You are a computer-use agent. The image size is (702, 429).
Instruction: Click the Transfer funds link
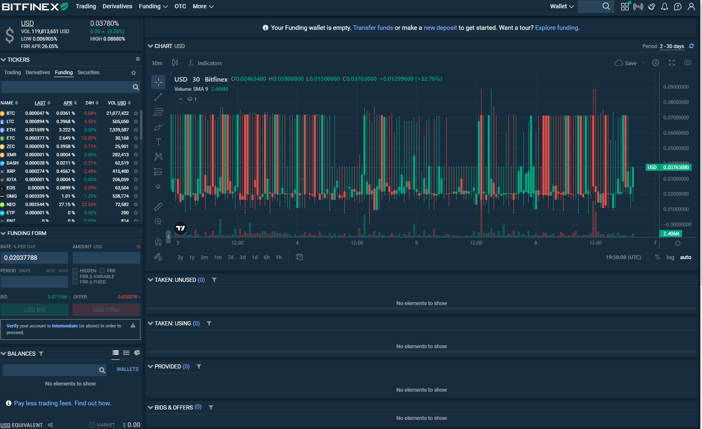tap(373, 28)
